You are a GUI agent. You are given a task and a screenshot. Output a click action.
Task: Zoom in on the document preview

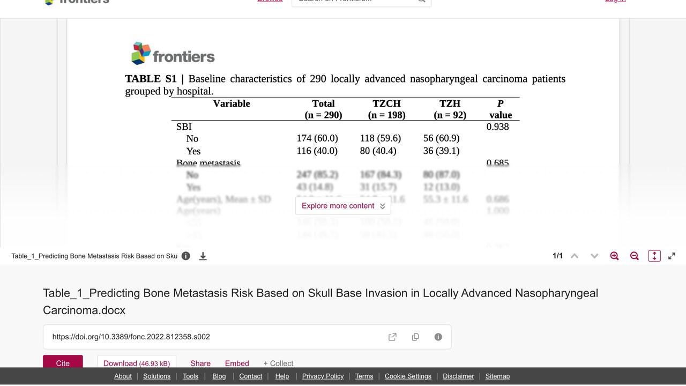pos(615,256)
